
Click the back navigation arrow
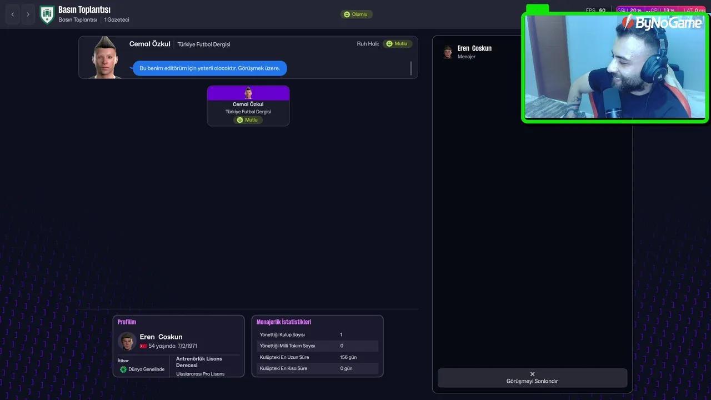coord(13,14)
